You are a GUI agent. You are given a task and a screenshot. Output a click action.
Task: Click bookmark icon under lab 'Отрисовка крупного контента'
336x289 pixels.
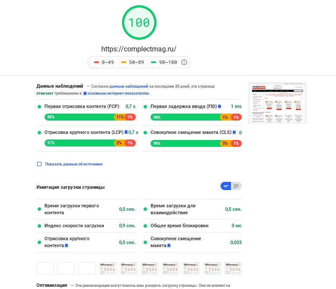click(67, 245)
